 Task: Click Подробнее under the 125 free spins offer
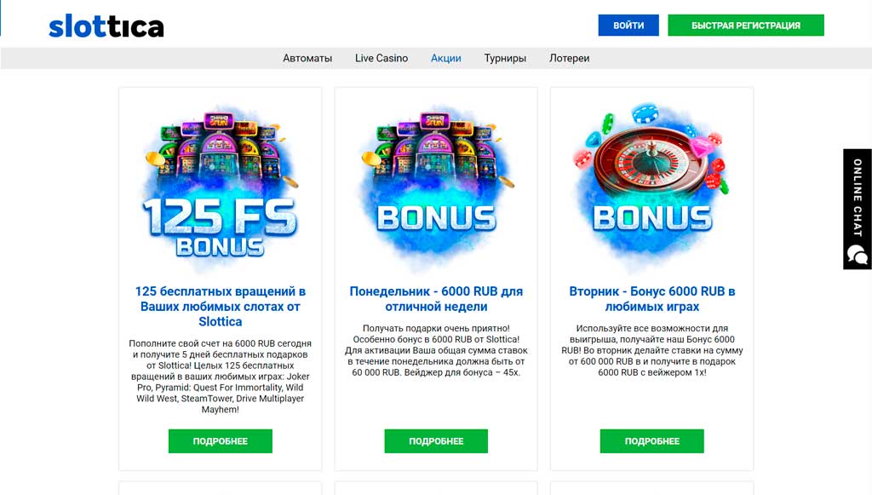coord(221,441)
